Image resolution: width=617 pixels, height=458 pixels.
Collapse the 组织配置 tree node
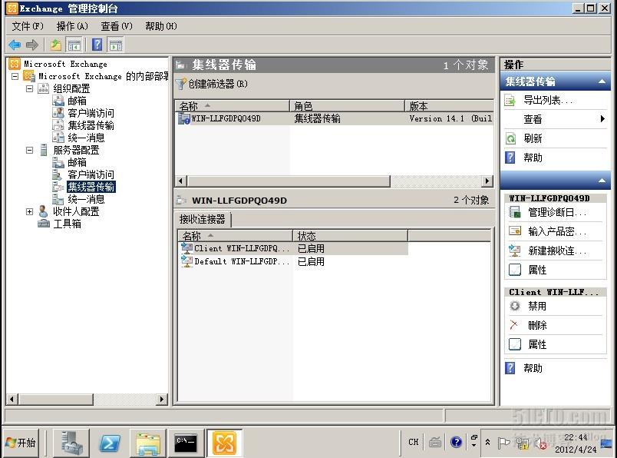(x=29, y=88)
